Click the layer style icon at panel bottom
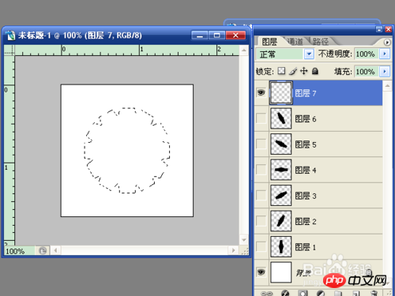 285,293
